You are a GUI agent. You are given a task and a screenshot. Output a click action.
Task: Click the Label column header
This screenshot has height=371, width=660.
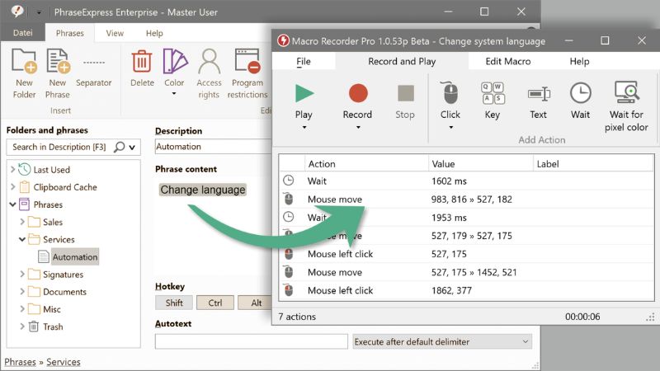[x=593, y=163]
